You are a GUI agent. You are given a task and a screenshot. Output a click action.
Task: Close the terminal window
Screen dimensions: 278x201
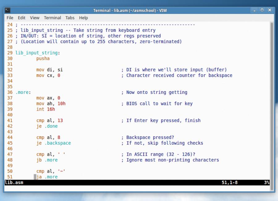click(x=270, y=10)
